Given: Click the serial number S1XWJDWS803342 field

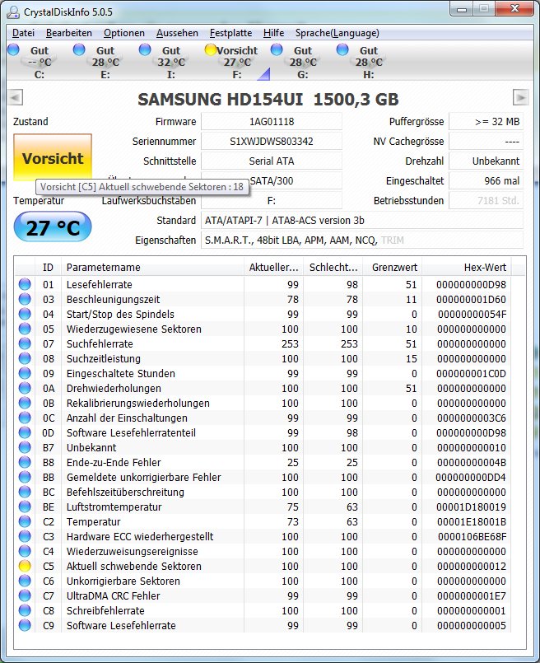Looking at the screenshot, I should coord(272,141).
